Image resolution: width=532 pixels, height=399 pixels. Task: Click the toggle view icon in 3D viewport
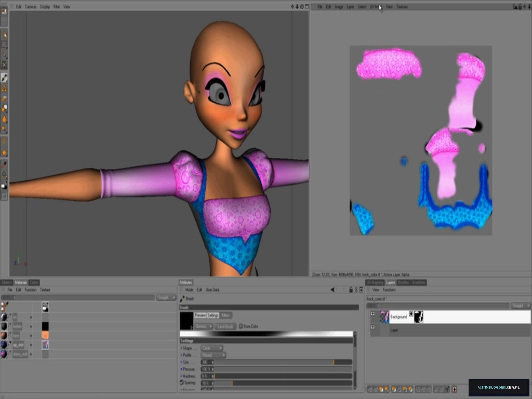click(x=307, y=6)
